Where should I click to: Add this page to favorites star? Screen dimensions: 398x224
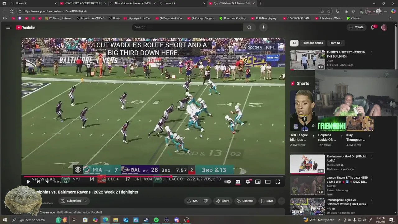point(329,11)
